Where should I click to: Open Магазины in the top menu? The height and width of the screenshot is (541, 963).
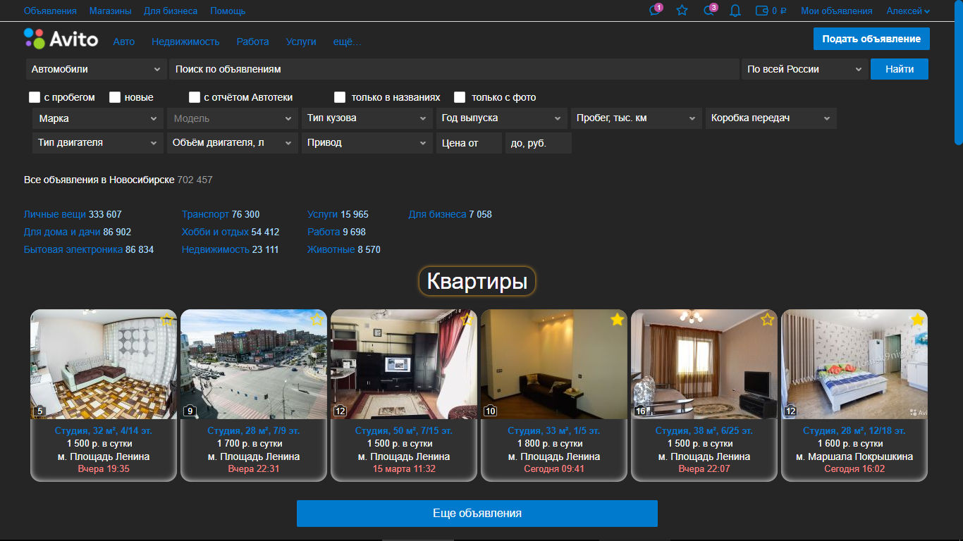click(110, 11)
